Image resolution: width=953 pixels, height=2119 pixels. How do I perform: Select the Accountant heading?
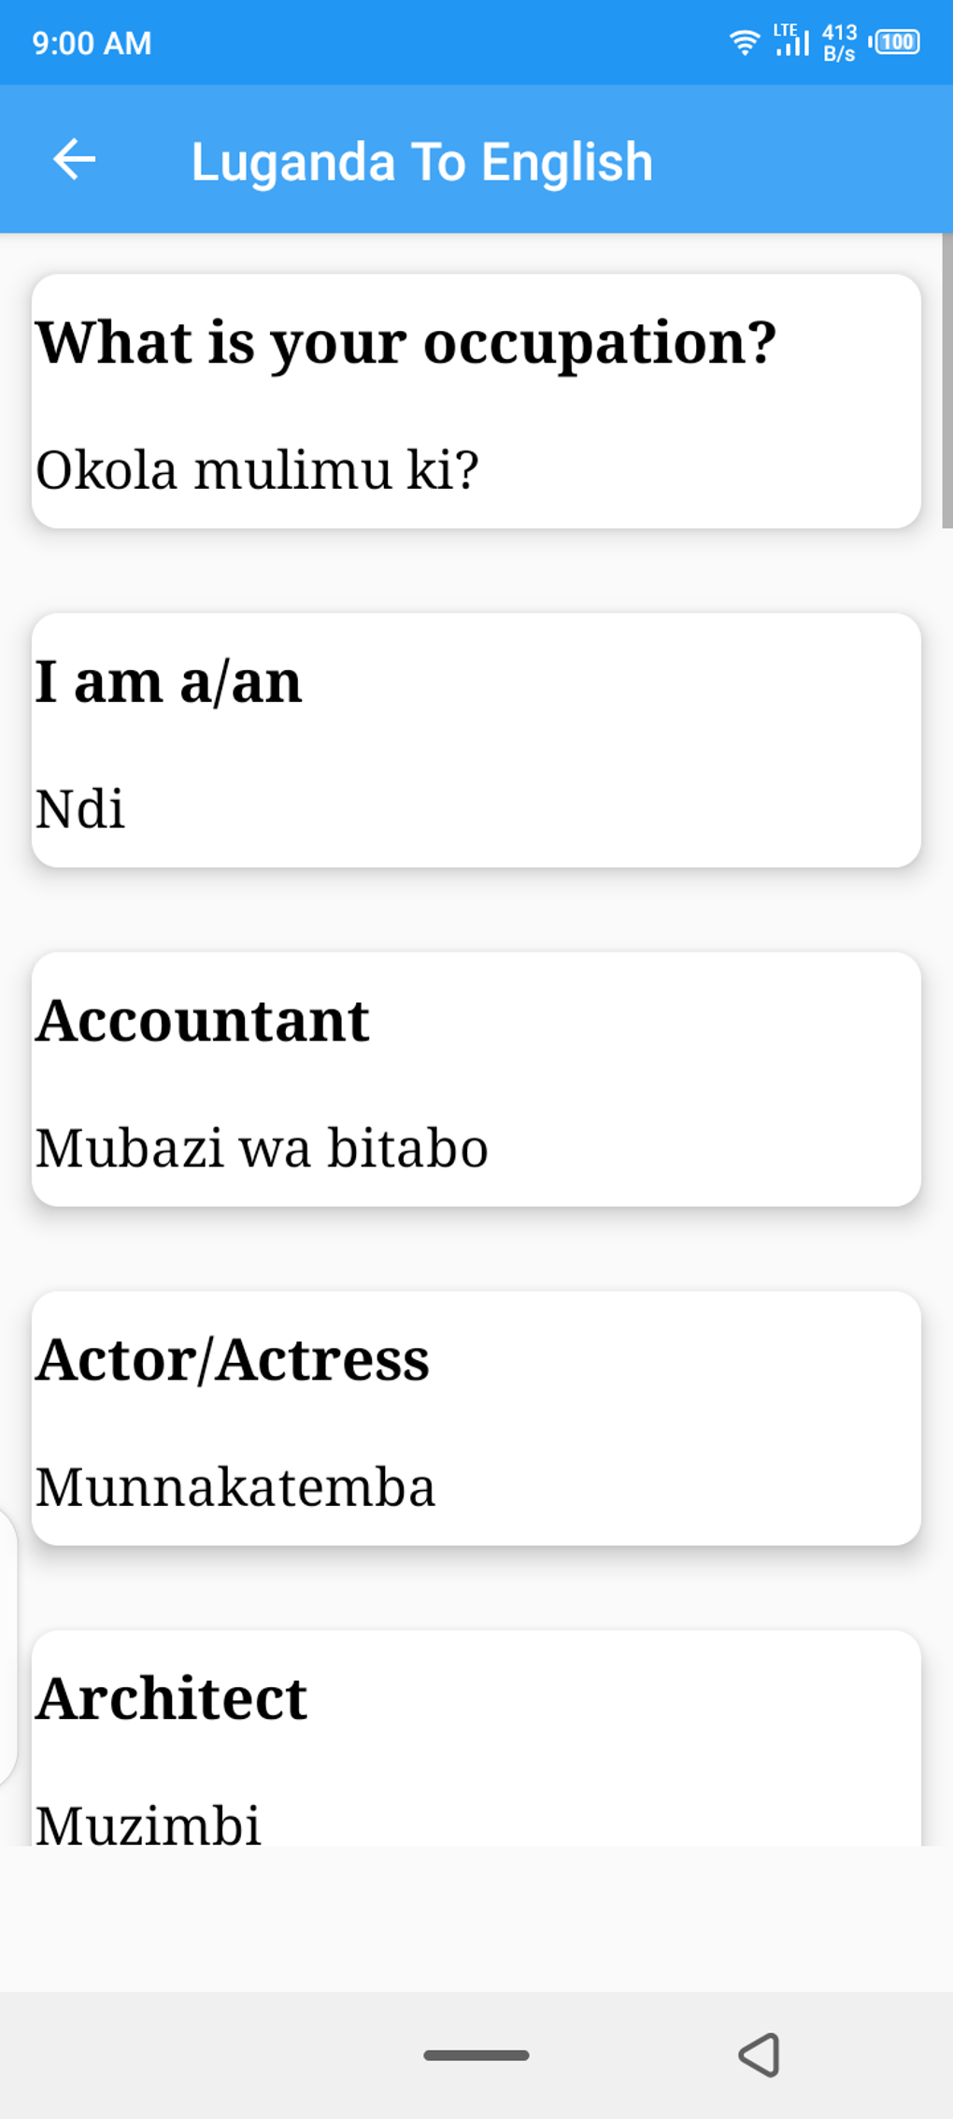click(203, 1020)
